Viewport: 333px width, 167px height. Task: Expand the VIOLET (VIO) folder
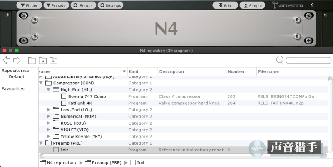tap(48, 130)
